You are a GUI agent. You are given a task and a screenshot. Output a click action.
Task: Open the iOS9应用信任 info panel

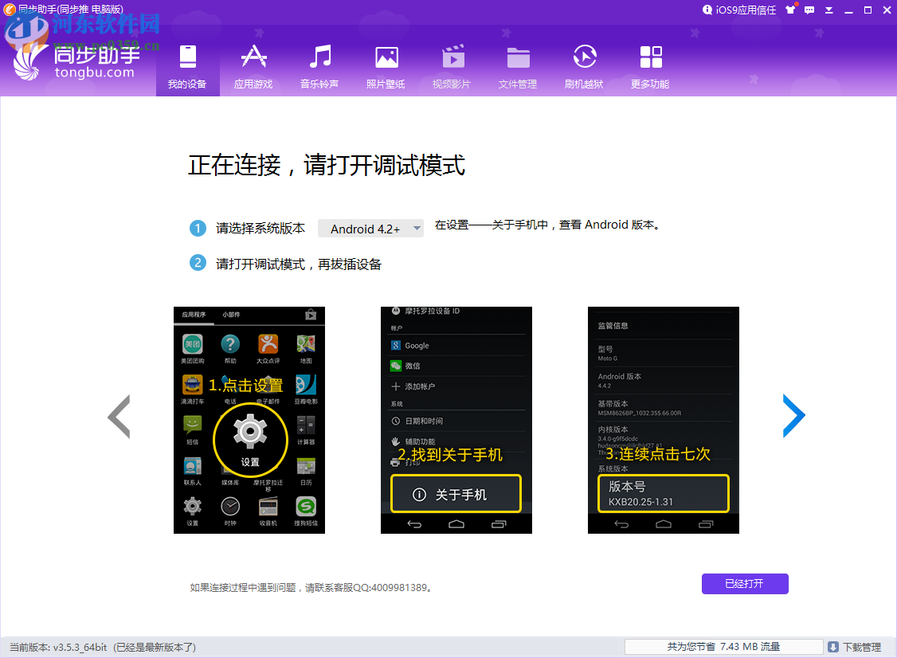click(x=739, y=10)
